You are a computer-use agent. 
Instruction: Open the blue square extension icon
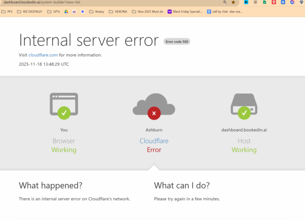pyautogui.click(x=283, y=2)
